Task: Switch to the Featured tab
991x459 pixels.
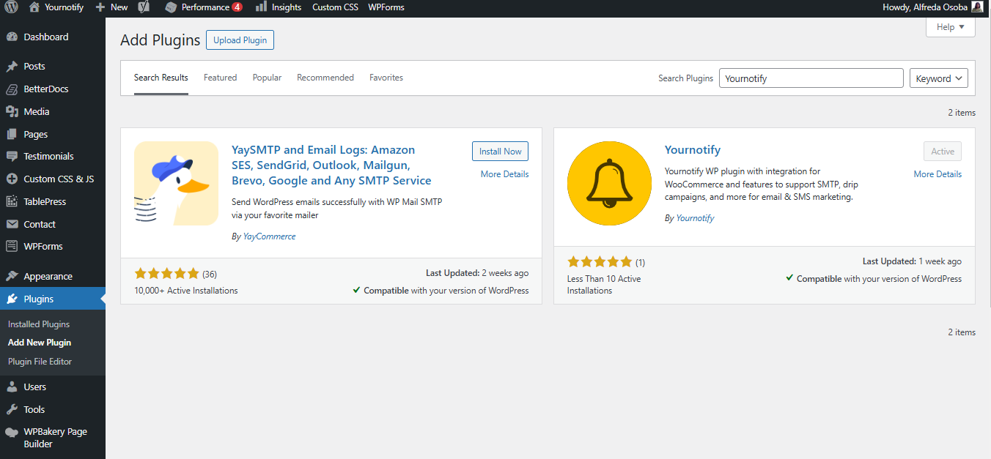Action: [x=221, y=78]
